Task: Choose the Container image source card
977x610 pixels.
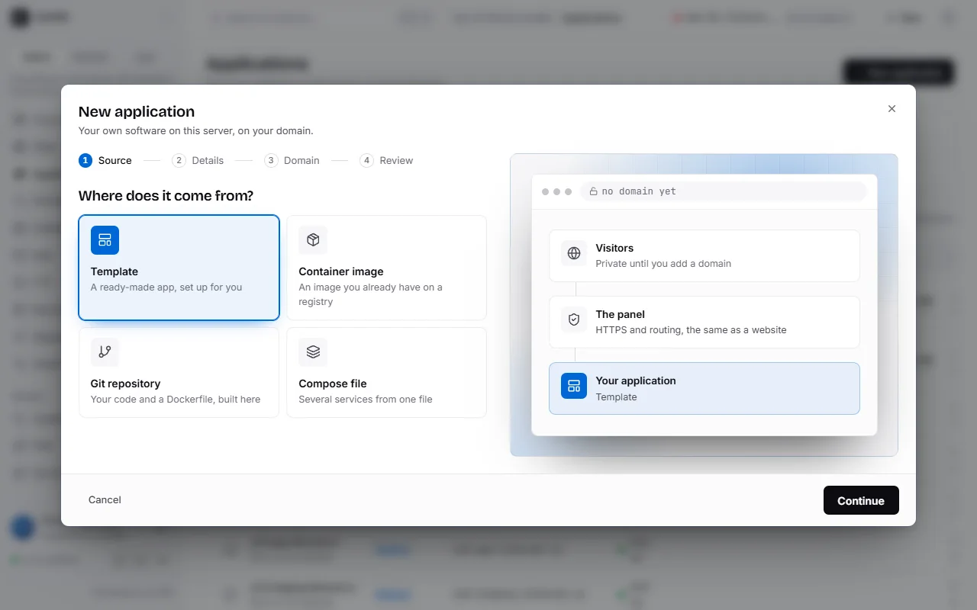Action: click(386, 268)
